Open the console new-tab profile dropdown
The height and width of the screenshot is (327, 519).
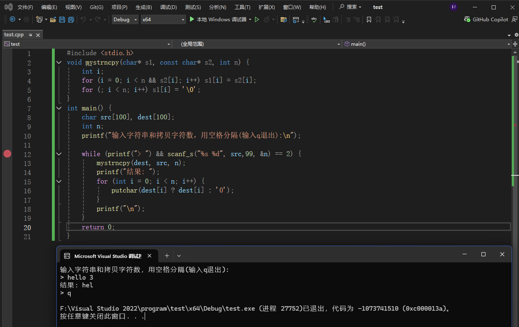click(179, 256)
